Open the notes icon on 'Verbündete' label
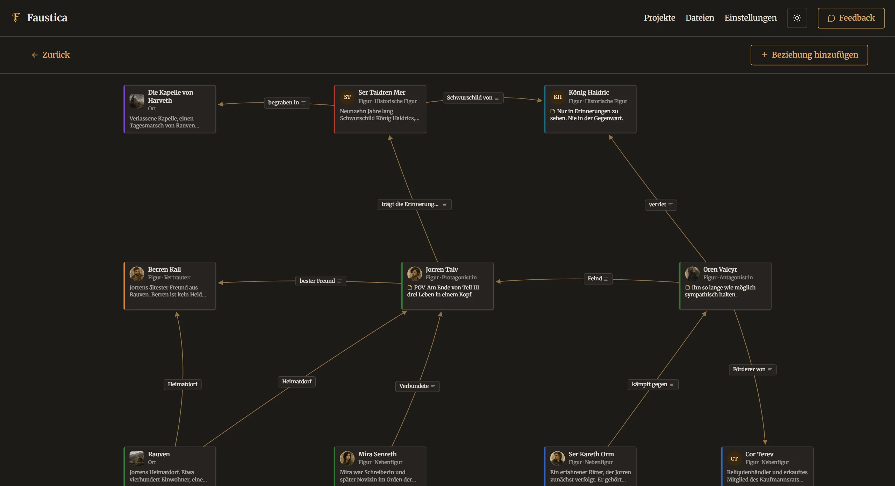 click(x=433, y=386)
